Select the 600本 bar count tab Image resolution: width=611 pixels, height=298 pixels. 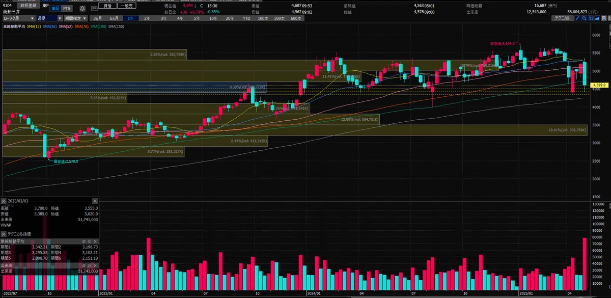[296, 18]
